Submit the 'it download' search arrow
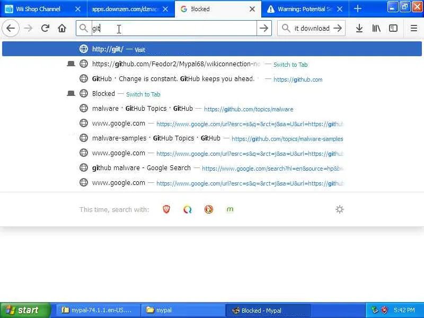Screen dimensions: 424x318 pyautogui.click(x=338, y=28)
